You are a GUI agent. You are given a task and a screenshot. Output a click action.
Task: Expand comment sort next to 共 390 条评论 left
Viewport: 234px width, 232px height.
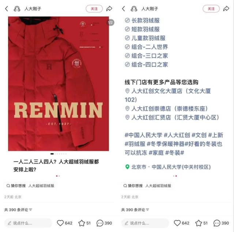pos(31,210)
